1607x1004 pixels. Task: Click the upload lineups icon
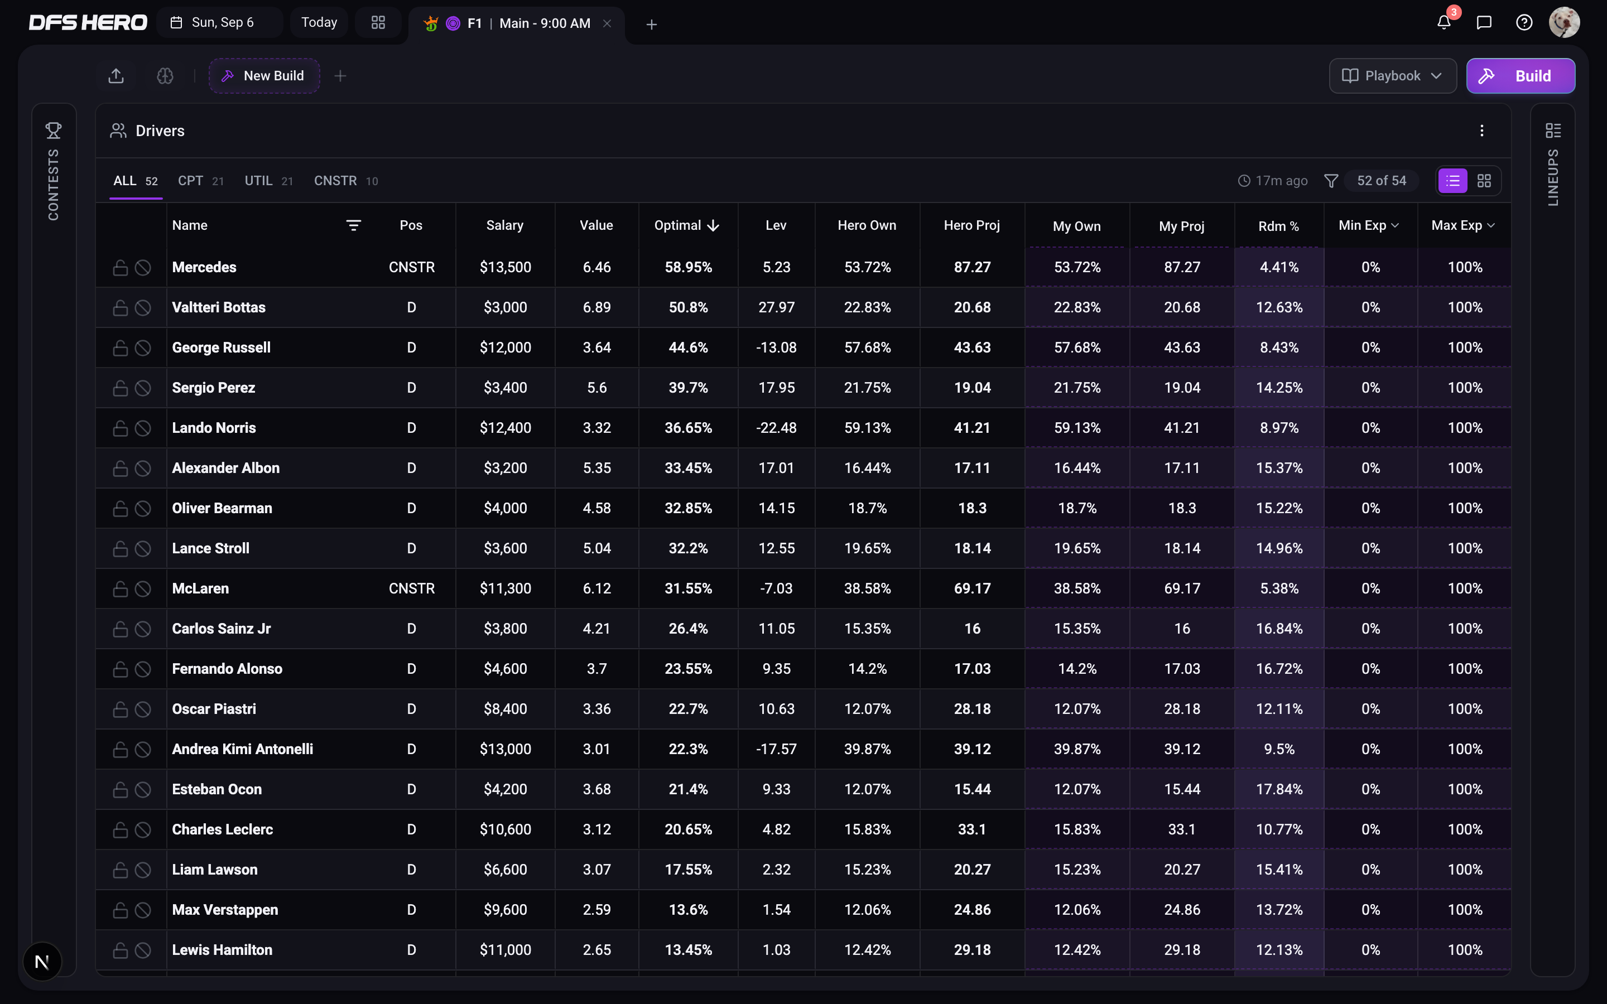(x=116, y=76)
